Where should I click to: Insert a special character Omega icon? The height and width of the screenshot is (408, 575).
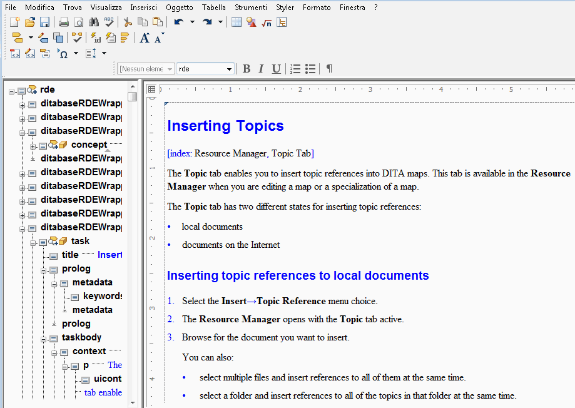tap(63, 54)
